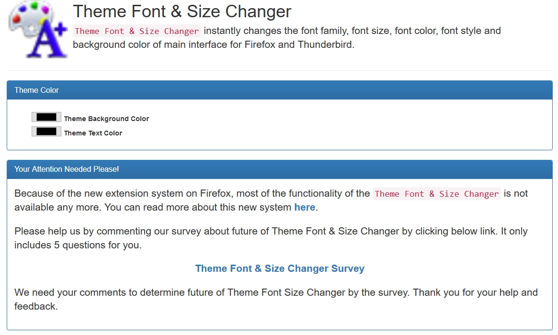Follow the 'here' link about new system
Screen dimensions: 558x335
coord(305,207)
